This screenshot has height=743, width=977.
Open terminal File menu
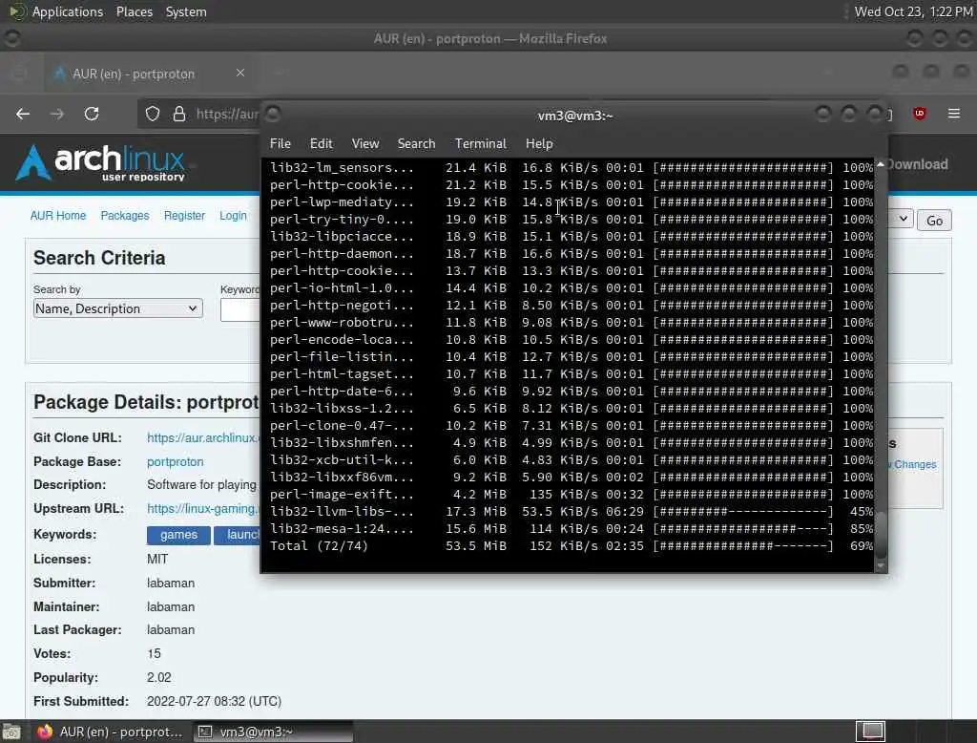pos(281,143)
